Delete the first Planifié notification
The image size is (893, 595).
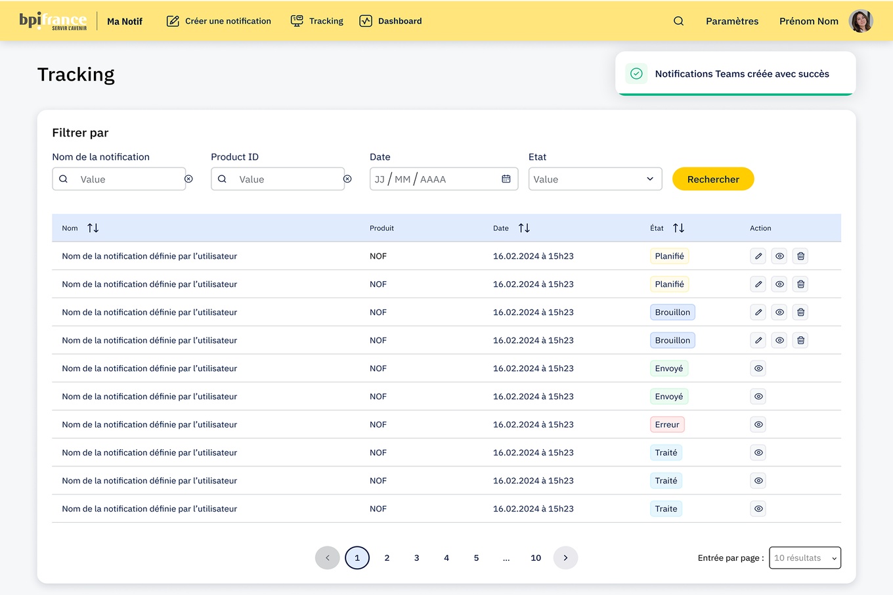(800, 256)
